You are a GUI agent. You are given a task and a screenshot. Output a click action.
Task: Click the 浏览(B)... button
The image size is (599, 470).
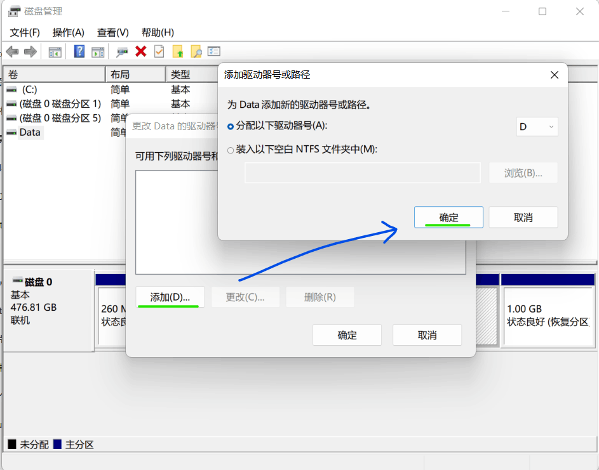(x=523, y=173)
